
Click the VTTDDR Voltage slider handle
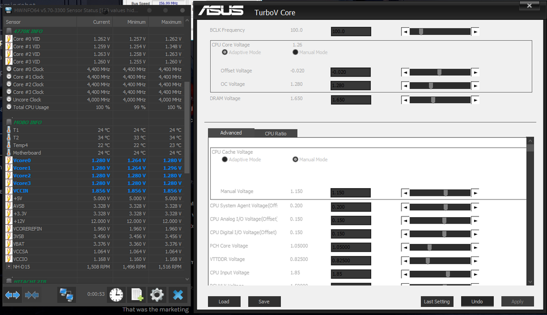428,261
